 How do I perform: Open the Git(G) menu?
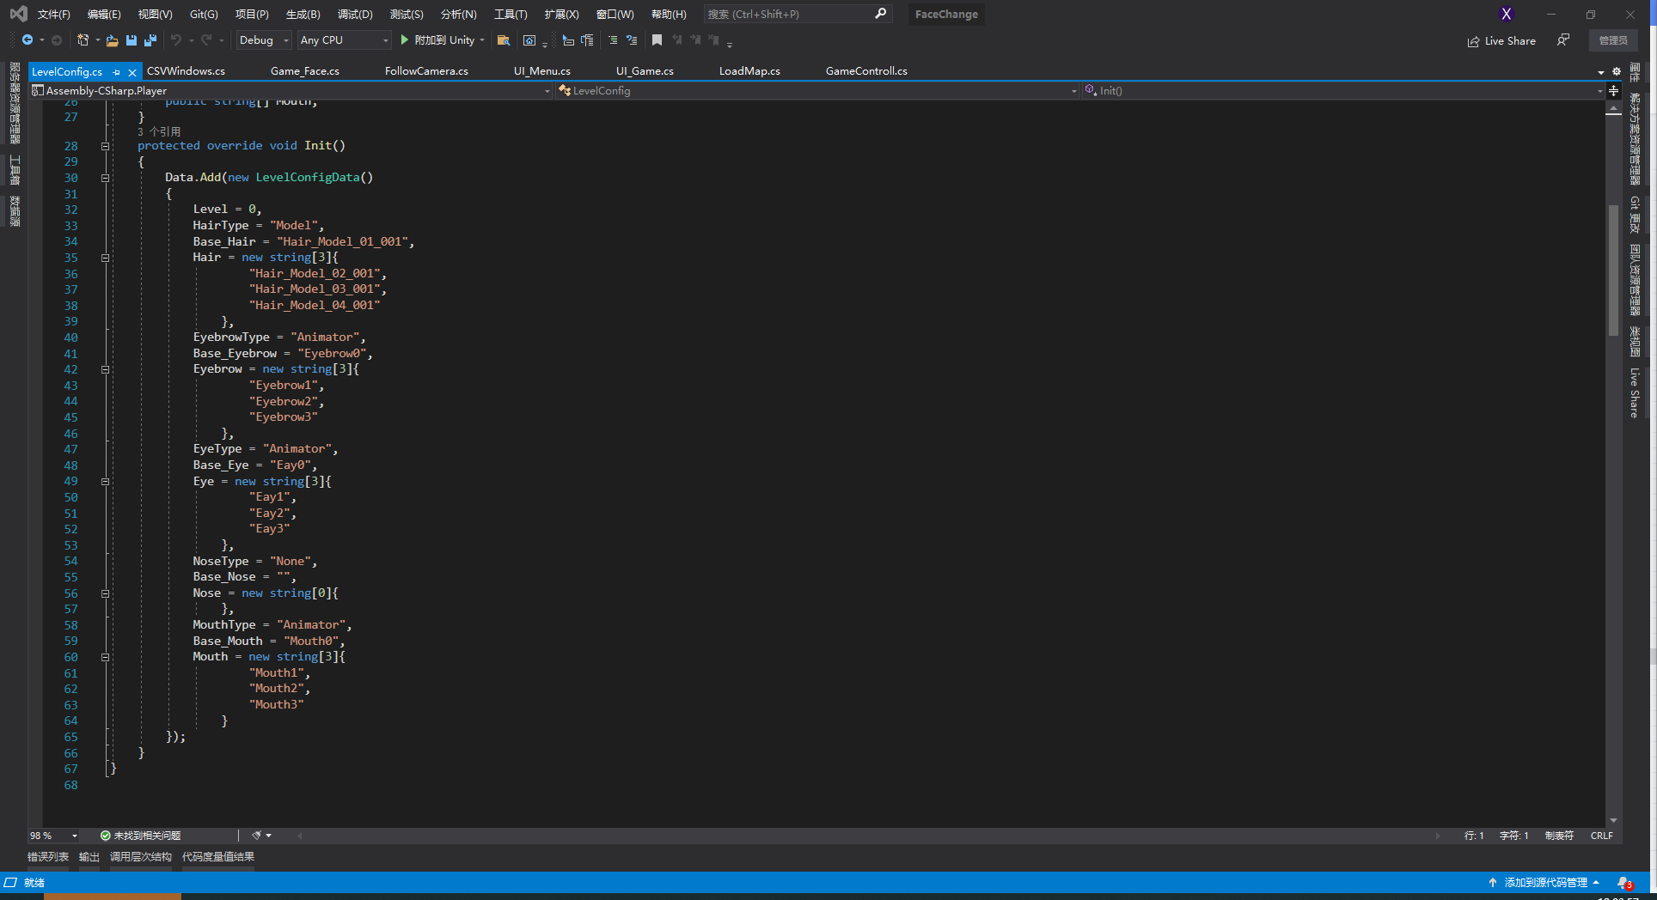204,14
